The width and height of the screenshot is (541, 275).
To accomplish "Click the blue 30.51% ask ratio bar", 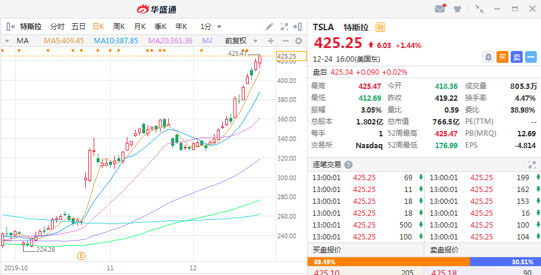I will (x=505, y=262).
